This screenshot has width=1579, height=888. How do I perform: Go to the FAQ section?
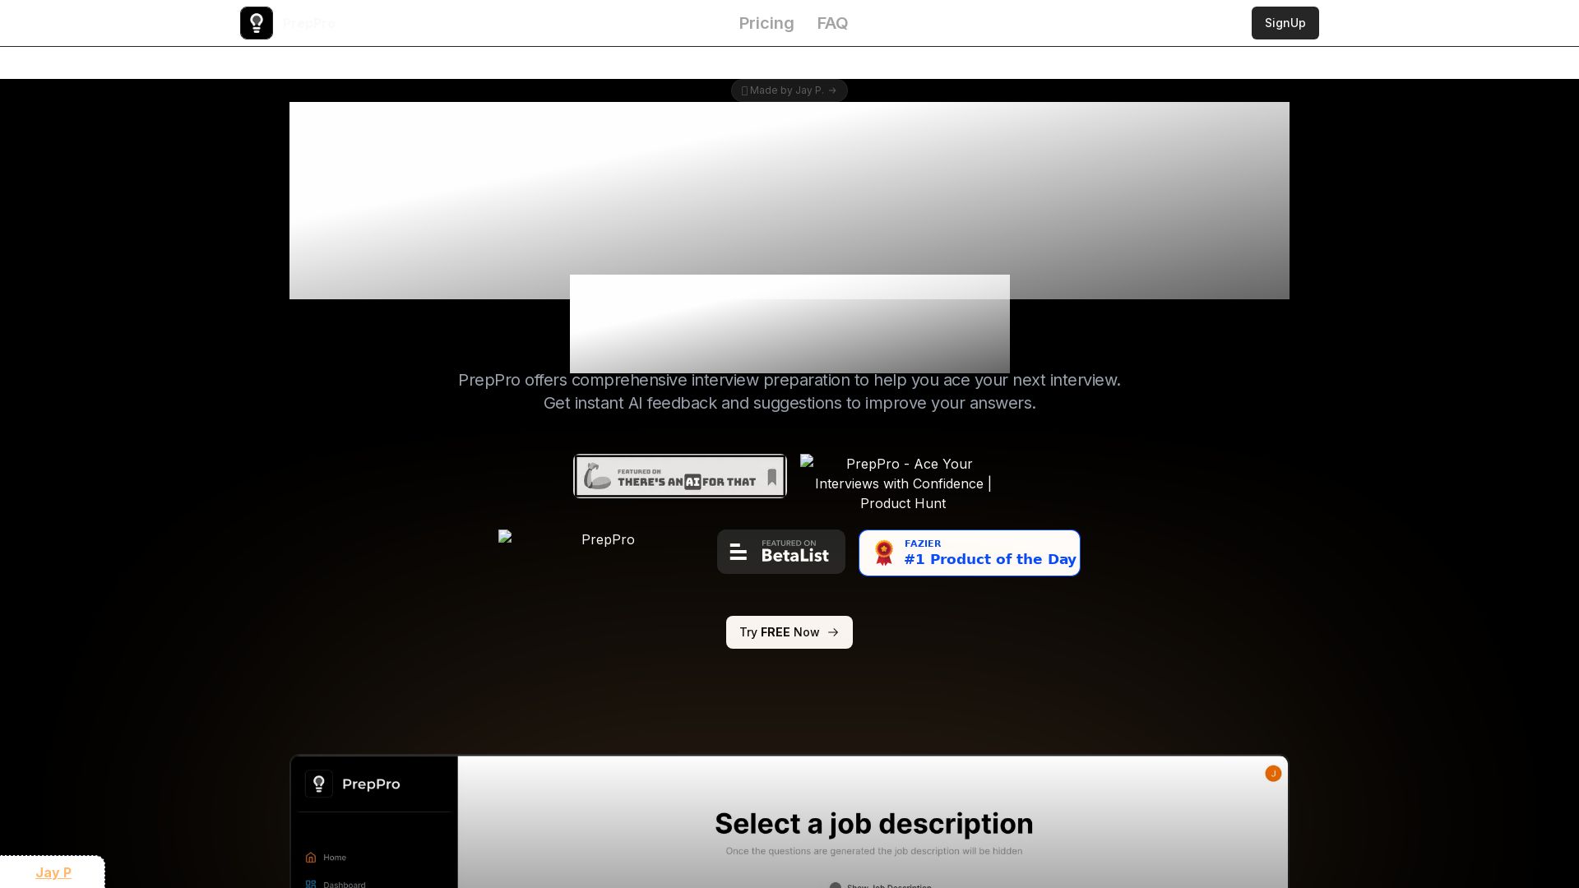click(832, 23)
